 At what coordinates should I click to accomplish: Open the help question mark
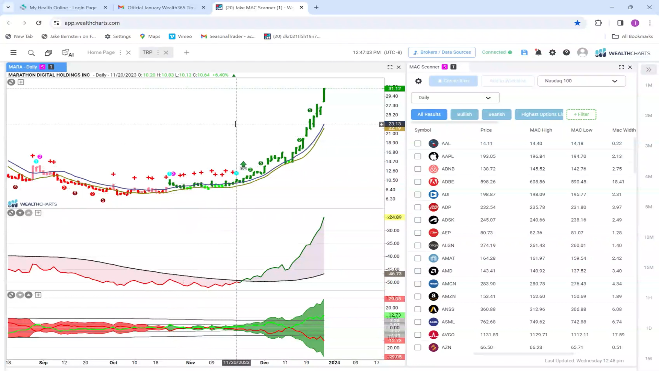click(566, 52)
